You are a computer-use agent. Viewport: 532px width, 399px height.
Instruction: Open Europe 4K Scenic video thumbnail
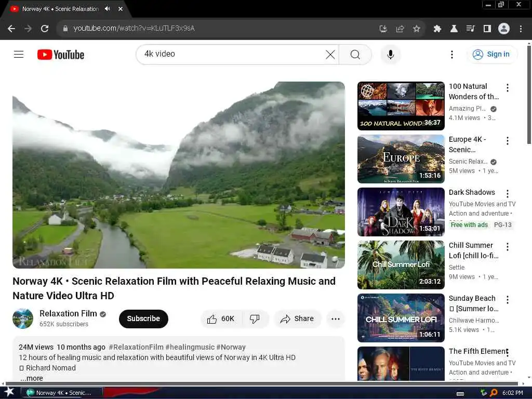tap(401, 159)
